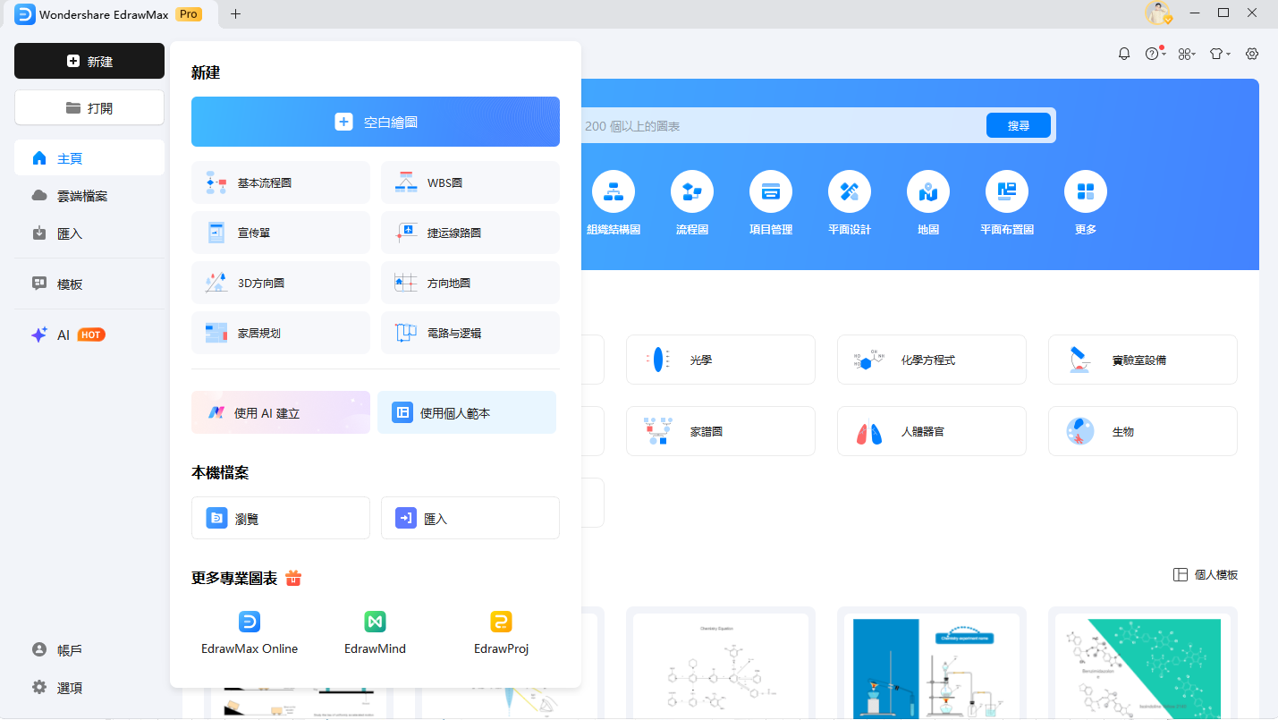Click 使用個人範本
Screen dimensions: 1278x720
tap(467, 412)
